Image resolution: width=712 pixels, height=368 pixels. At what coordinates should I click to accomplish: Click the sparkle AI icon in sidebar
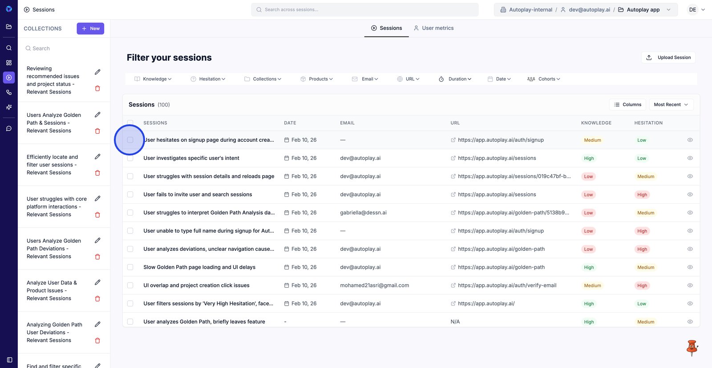point(9,107)
